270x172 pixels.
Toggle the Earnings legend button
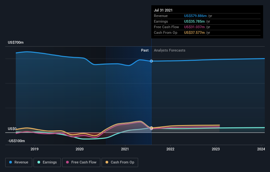[47, 162]
